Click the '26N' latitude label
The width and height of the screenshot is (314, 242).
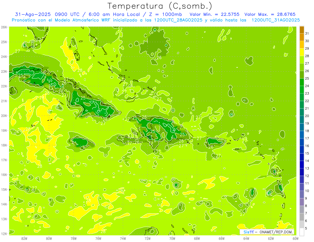coord(4,27)
